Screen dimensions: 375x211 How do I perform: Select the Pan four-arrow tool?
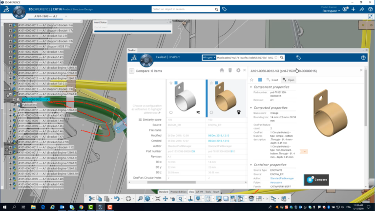point(165,199)
